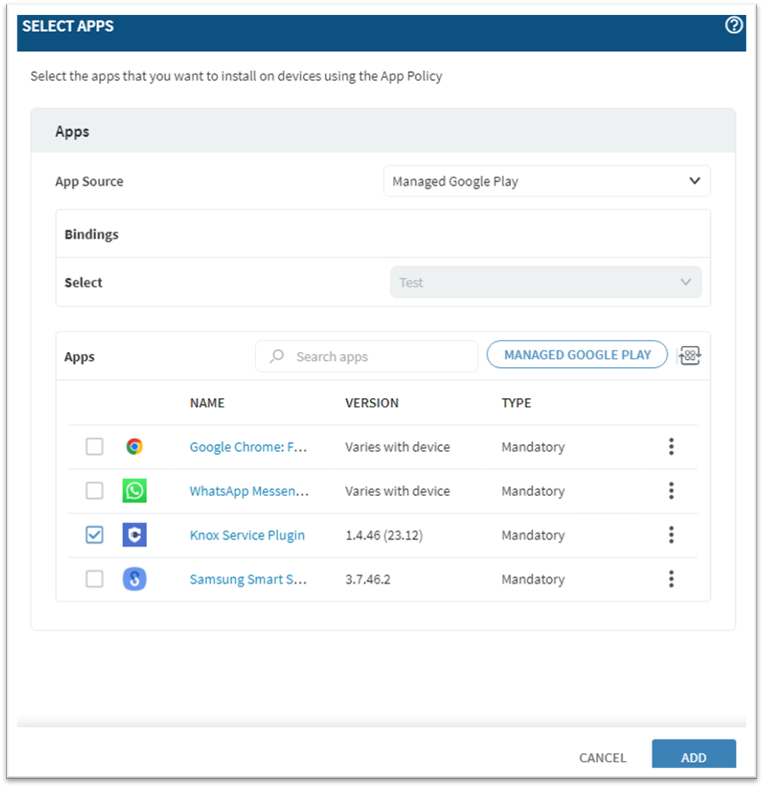Open more options for Google Chrome row
The image size is (764, 788).
[x=671, y=447]
